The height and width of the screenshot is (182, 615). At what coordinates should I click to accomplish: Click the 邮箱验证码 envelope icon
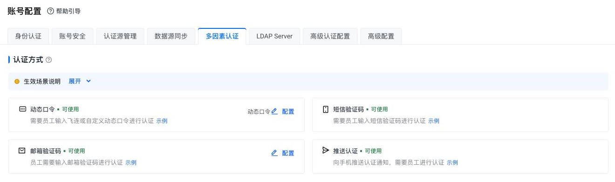tap(22, 151)
